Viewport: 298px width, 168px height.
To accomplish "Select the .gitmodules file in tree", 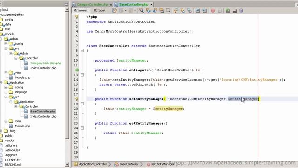I will pyautogui.click(x=12, y=150).
